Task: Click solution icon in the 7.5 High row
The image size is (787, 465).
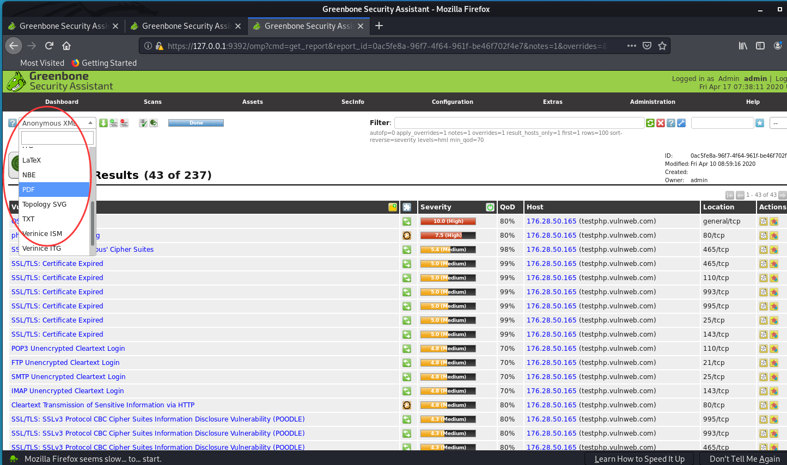Action: click(407, 235)
